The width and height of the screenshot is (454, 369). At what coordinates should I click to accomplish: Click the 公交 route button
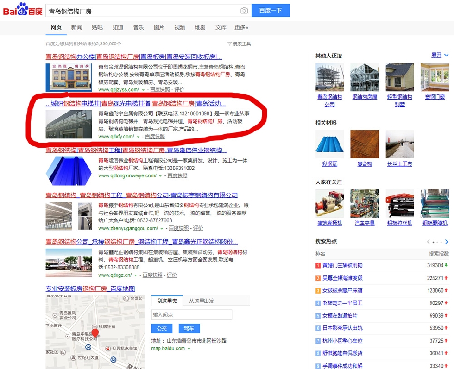[162, 328]
